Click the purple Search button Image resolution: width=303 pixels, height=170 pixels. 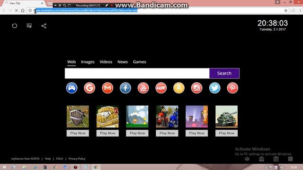pos(224,73)
